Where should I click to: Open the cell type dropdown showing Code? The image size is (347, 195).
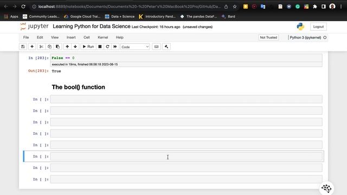tap(135, 47)
